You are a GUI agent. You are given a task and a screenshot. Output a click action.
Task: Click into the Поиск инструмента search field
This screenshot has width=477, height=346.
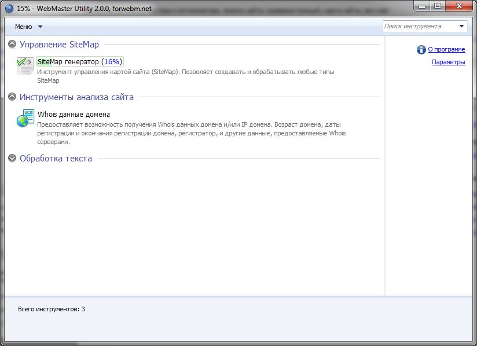click(420, 27)
